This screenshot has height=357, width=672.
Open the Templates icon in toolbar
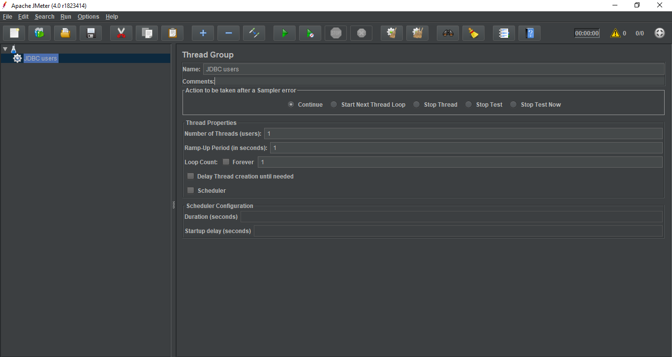[x=39, y=33]
